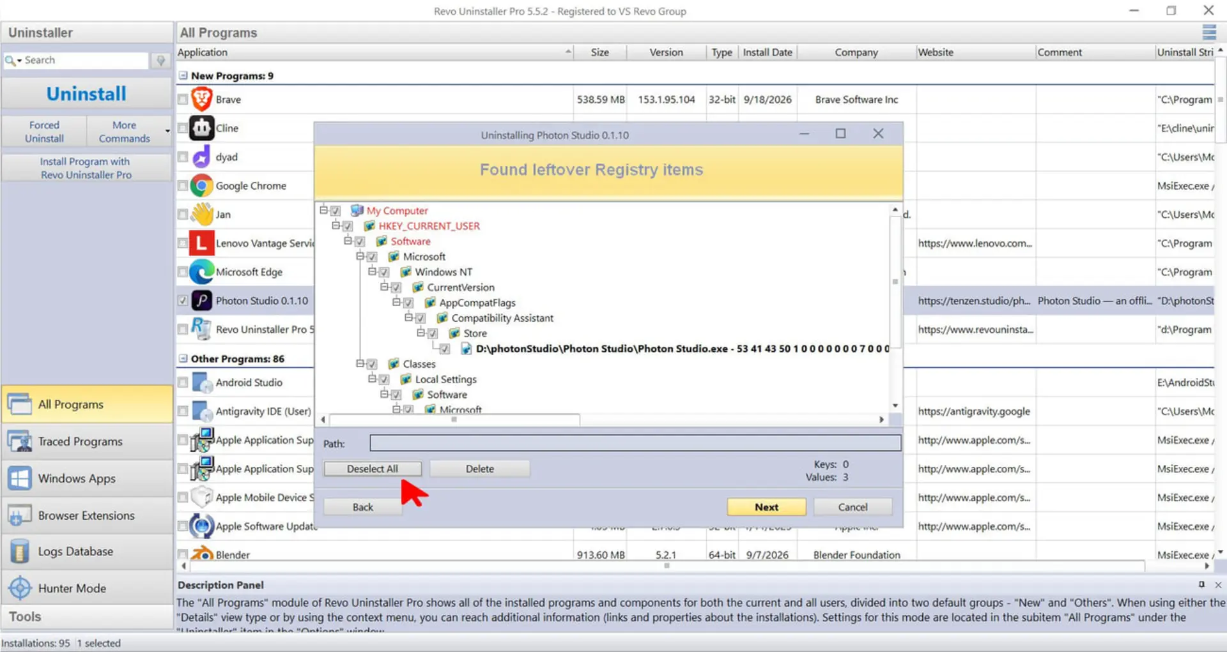Click the Logs Database sidebar icon

(x=20, y=551)
